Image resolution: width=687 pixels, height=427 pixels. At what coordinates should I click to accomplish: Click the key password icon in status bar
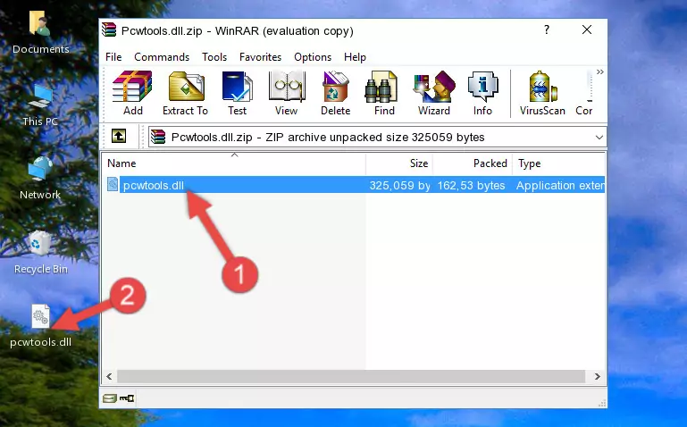pos(127,398)
